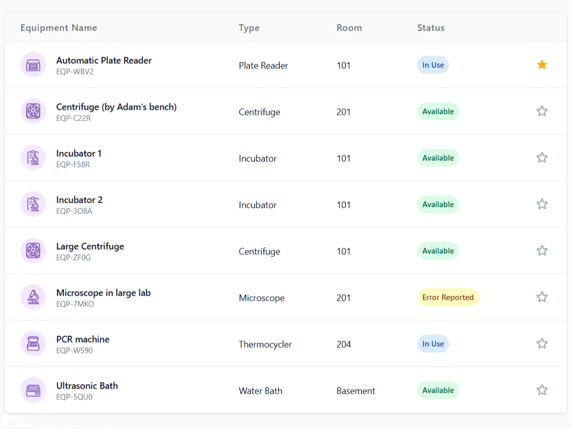The image size is (572, 429).
Task: Select the Centrifuge icon by Adam's bench row
Action: coord(33,111)
